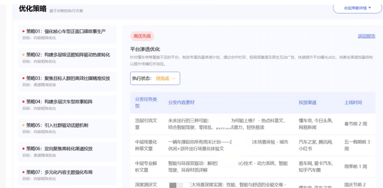This screenshot has width=383, height=188.
Task: Click the 分发内容素材 column header
Action: tap(181, 102)
